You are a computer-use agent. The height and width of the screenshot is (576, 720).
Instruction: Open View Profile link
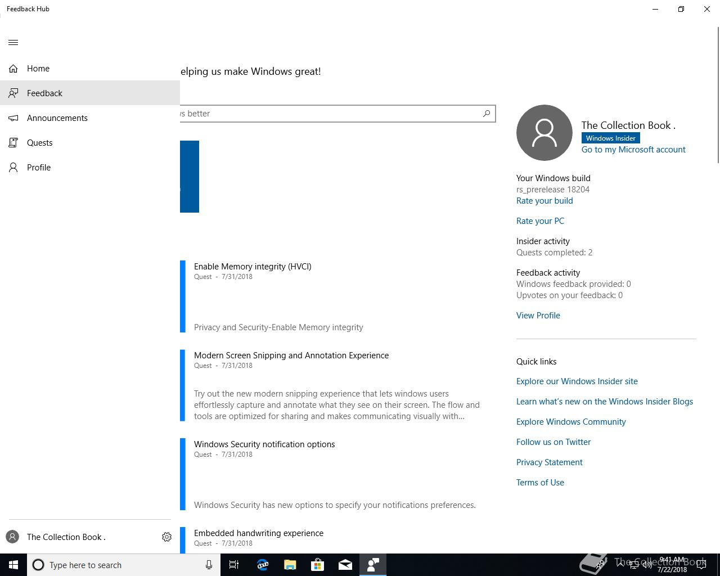[x=538, y=315]
